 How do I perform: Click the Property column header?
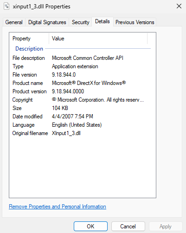coord(29,39)
